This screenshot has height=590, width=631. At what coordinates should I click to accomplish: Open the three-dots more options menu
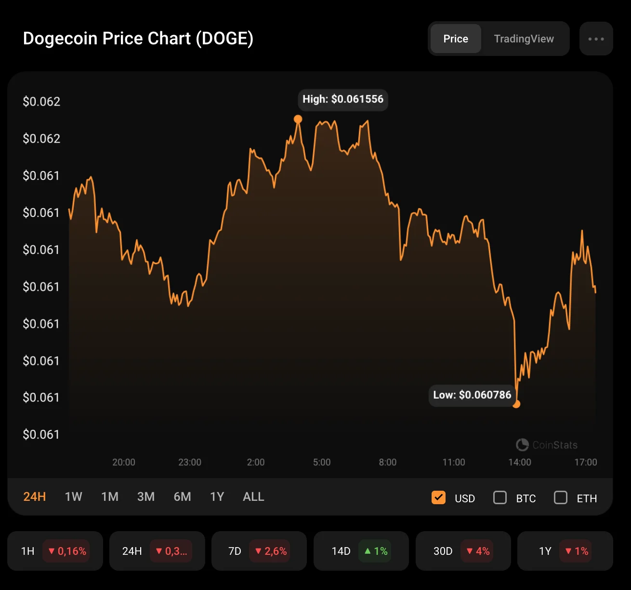(596, 39)
